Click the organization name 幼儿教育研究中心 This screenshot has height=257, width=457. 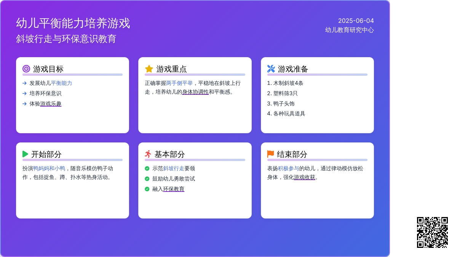pos(350,30)
